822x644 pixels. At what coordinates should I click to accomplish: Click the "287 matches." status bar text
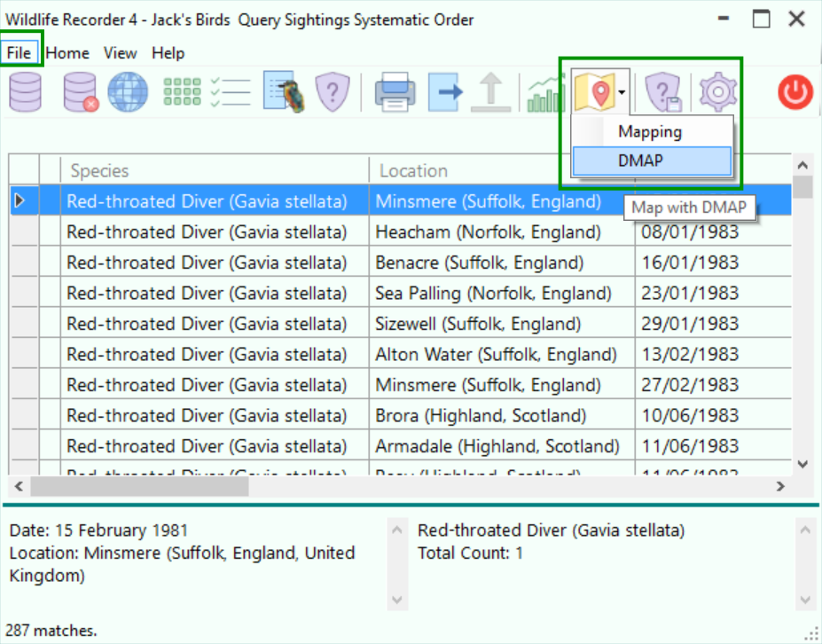point(51,630)
